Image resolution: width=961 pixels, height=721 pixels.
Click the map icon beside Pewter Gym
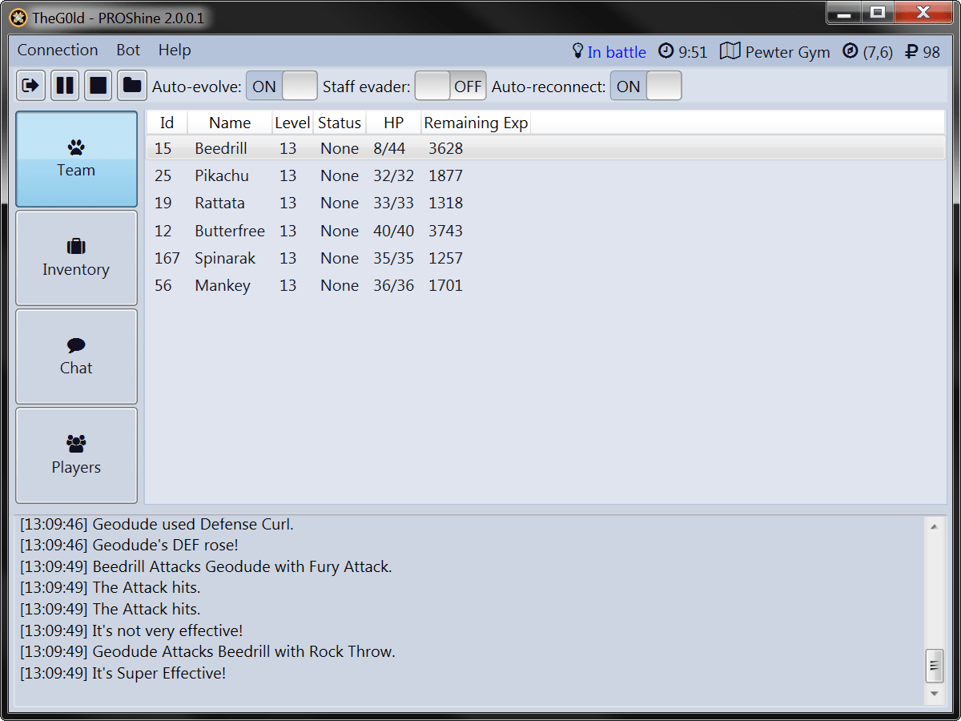[730, 50]
